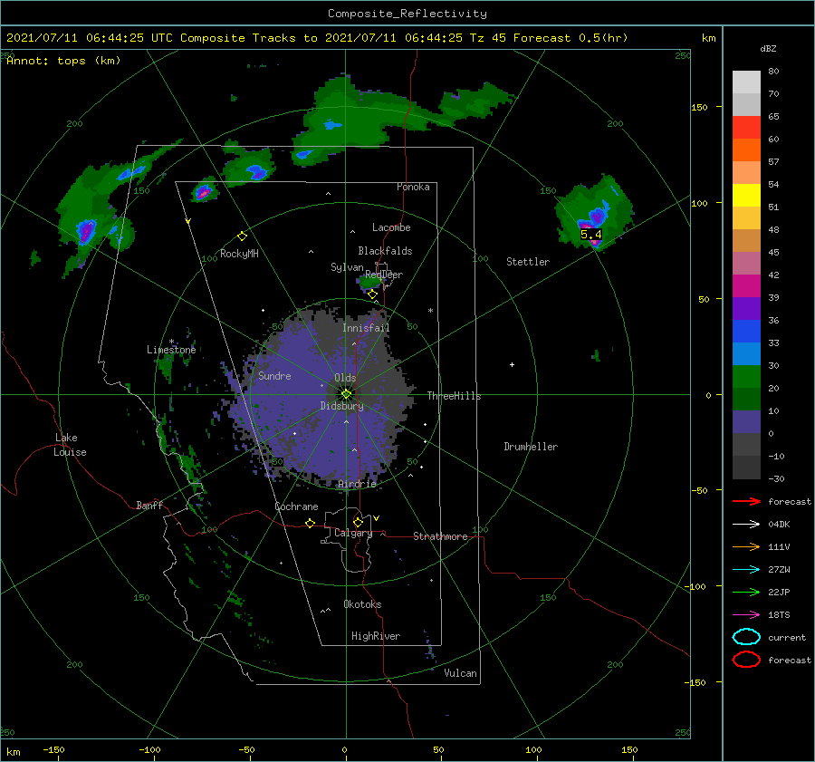Click the Composite_Reflectivity title

pos(407,14)
